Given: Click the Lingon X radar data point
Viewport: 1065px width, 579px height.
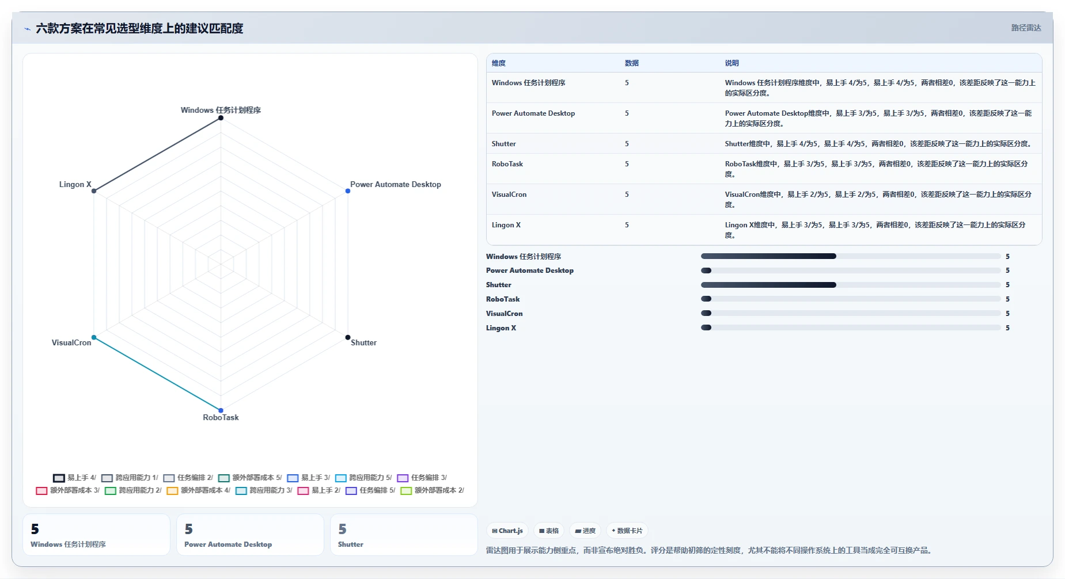Looking at the screenshot, I should coord(94,191).
